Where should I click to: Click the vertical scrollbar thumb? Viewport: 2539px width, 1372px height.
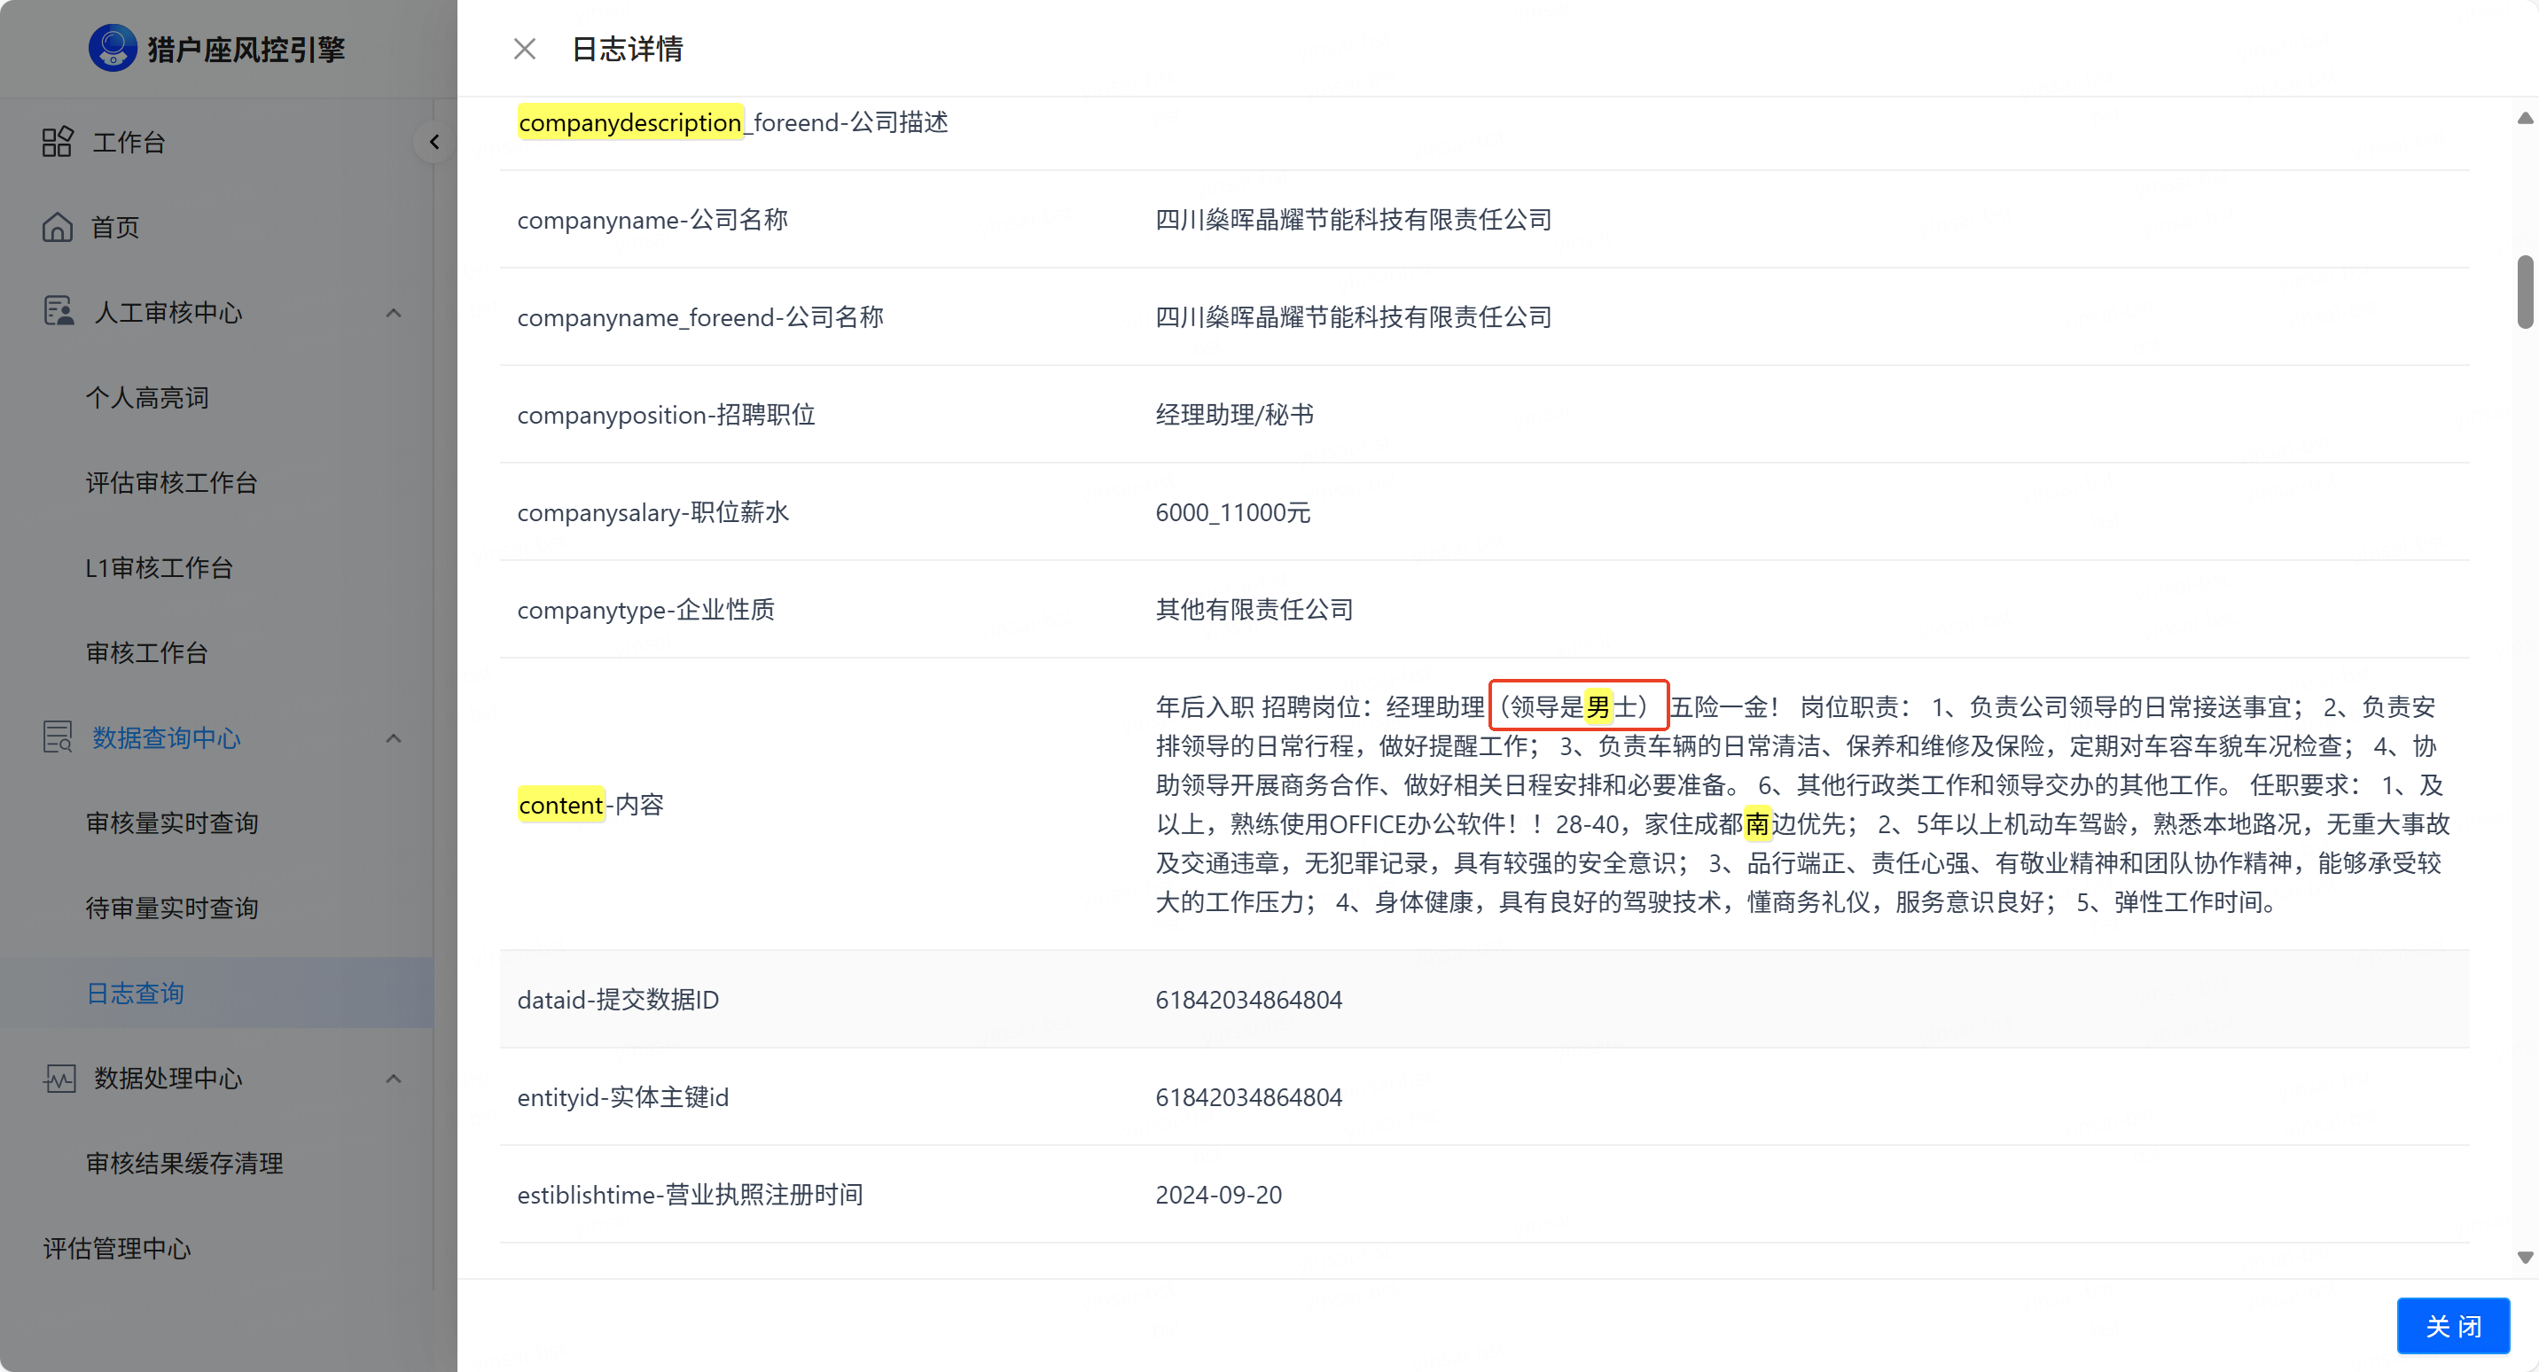click(2524, 292)
